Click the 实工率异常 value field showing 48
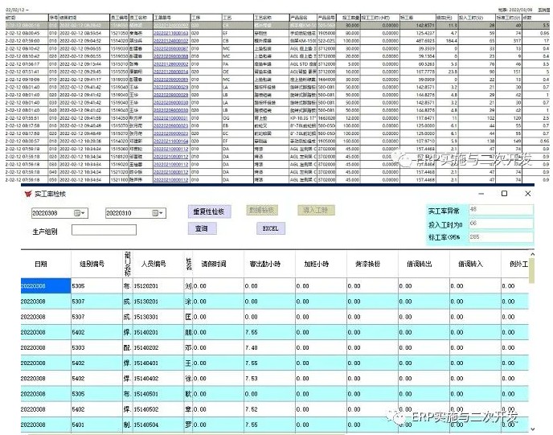The width and height of the screenshot is (553, 435). (x=501, y=210)
